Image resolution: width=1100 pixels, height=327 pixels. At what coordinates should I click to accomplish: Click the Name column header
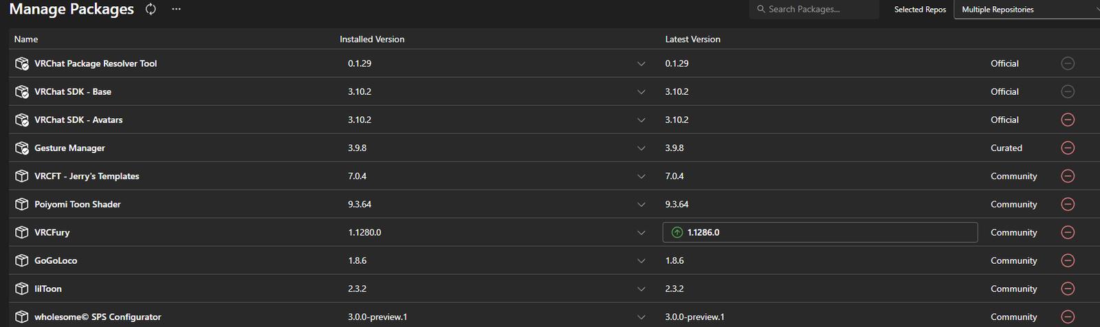tap(26, 39)
